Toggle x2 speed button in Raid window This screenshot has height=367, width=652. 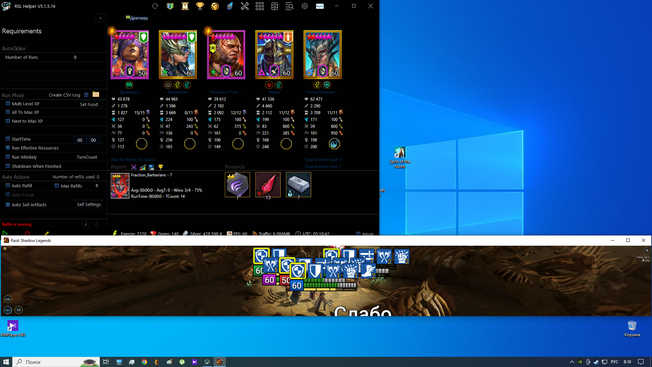[x=19, y=310]
